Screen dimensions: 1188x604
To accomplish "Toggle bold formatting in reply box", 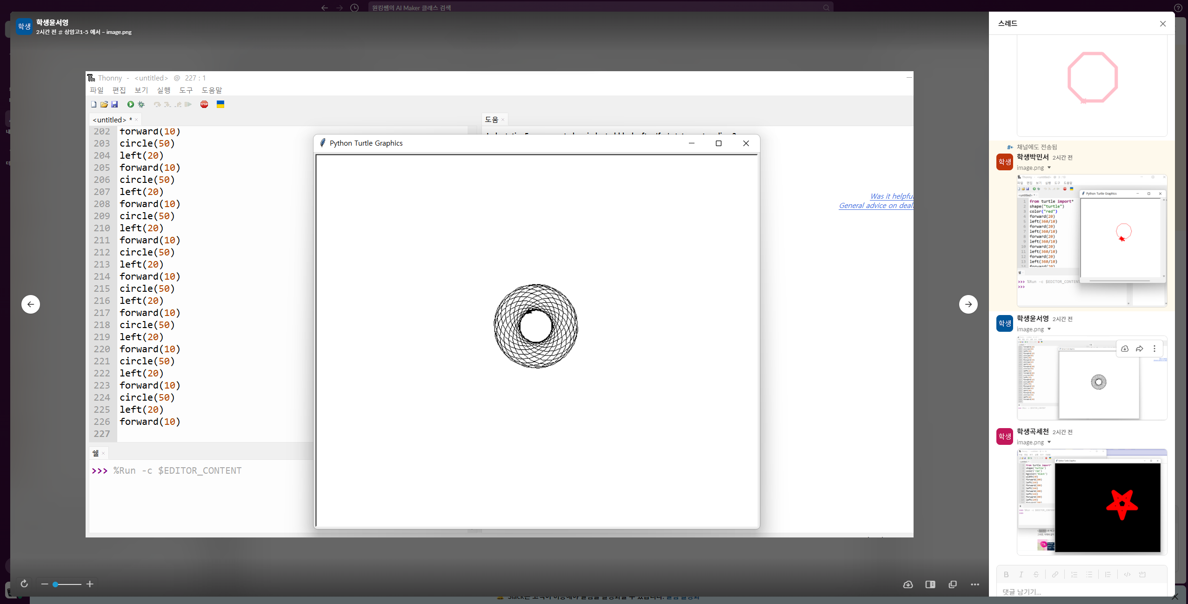I will click(1006, 575).
